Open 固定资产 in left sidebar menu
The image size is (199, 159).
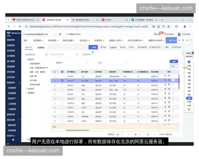[x=12, y=98]
